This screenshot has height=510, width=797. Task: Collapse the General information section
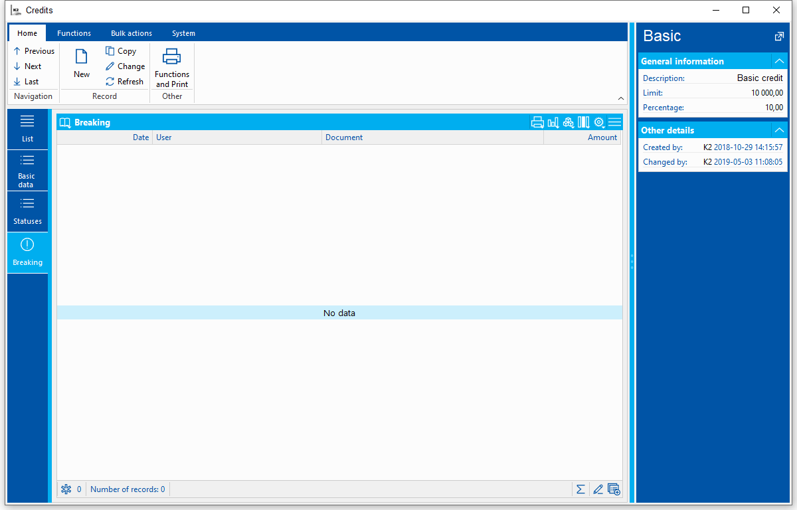(779, 61)
